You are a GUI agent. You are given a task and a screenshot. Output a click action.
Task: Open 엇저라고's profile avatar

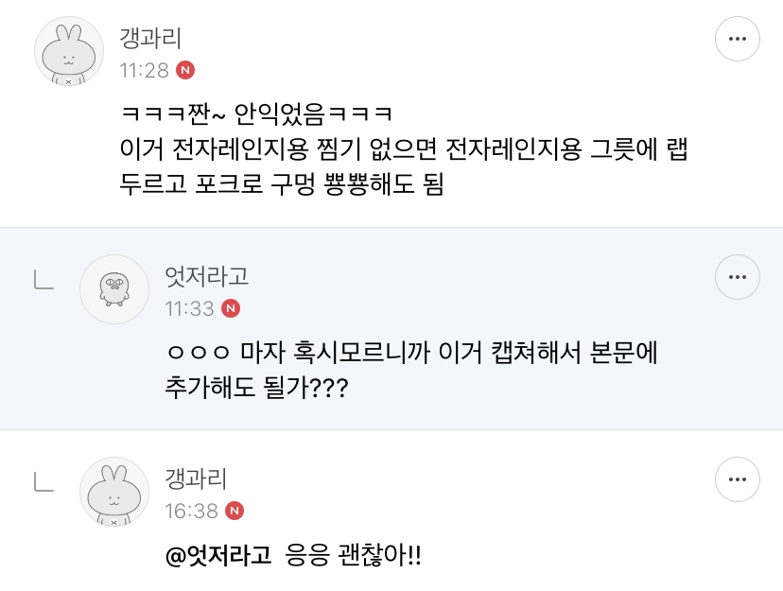click(114, 289)
